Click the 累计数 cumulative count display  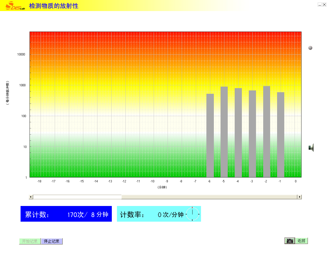click(x=66, y=214)
